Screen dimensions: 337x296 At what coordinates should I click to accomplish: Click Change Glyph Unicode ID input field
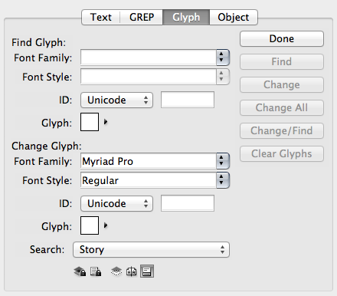point(188,203)
